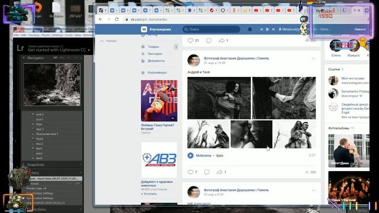Skip to next track in VK header player
Viewport: 379px width, 213px height.
pyautogui.click(x=274, y=29)
